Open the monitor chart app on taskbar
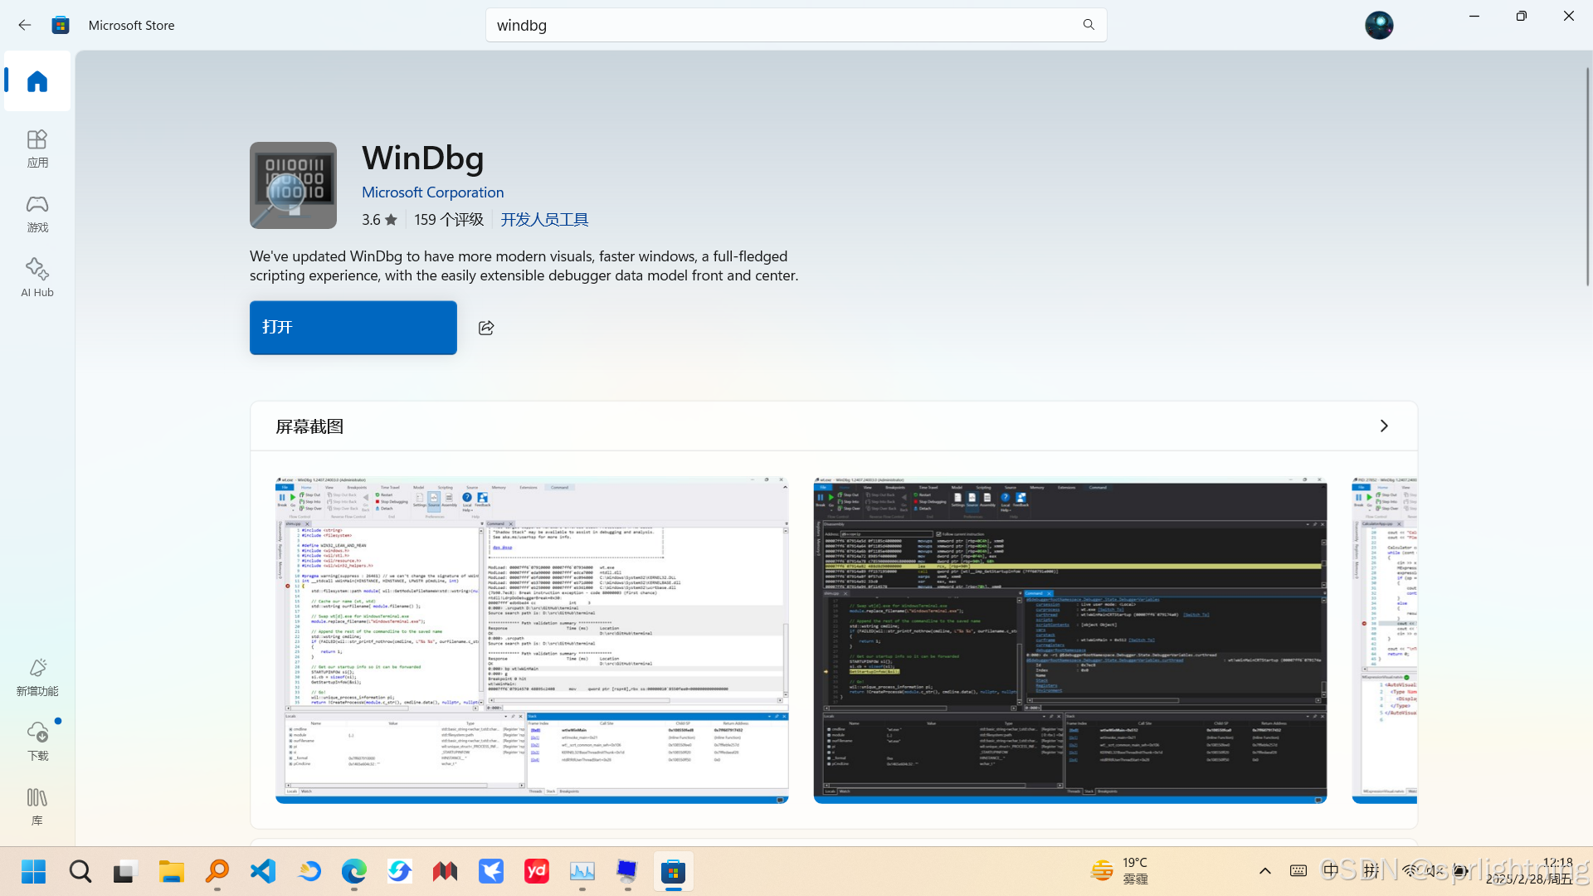Screen dimensions: 1593x896 [582, 871]
